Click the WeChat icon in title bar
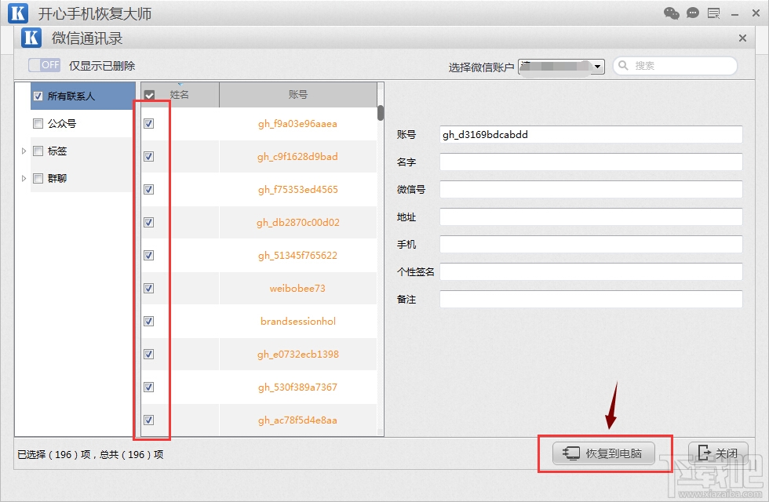 tap(672, 13)
